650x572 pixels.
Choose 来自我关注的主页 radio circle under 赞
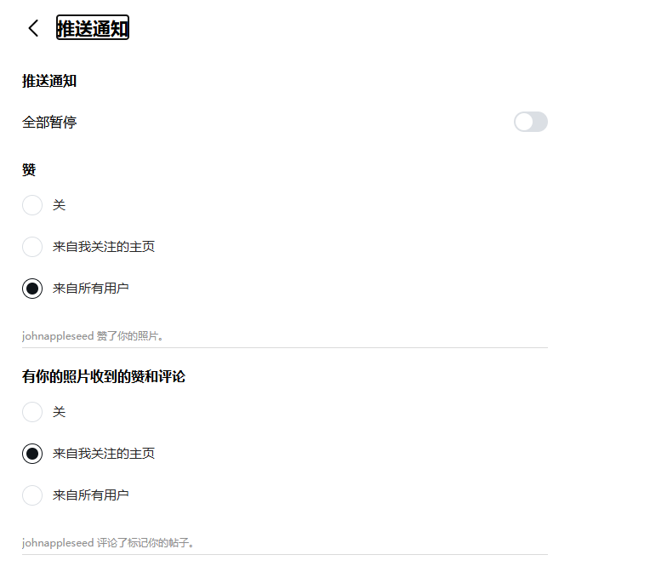coord(32,247)
